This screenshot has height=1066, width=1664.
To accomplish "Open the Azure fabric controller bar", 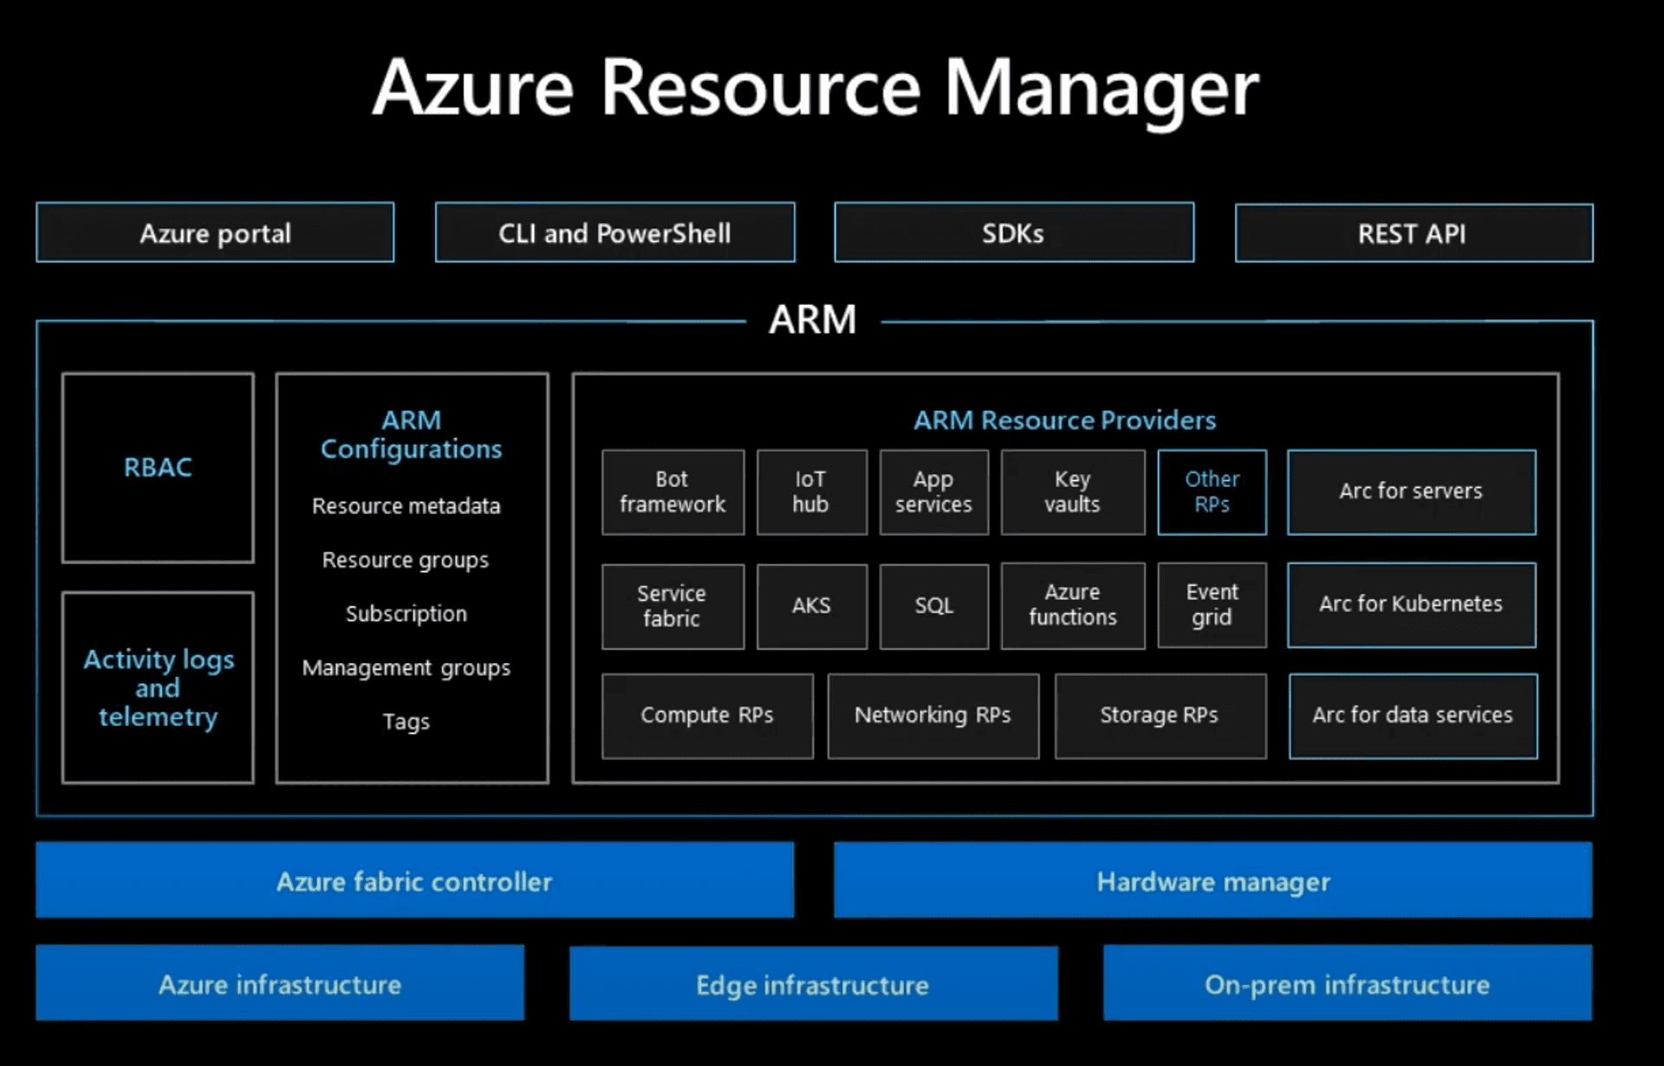I will (x=414, y=881).
